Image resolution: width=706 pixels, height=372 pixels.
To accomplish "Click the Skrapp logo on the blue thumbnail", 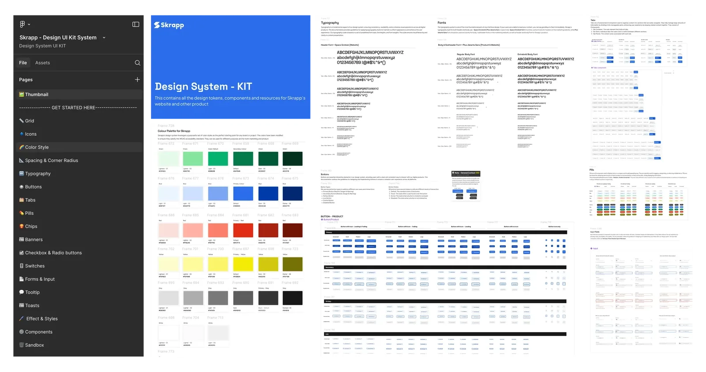I will [169, 25].
